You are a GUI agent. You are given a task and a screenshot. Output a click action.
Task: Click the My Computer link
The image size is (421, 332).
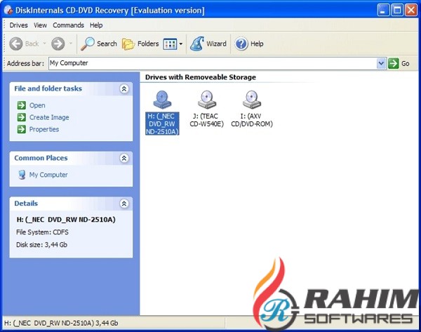coord(48,175)
